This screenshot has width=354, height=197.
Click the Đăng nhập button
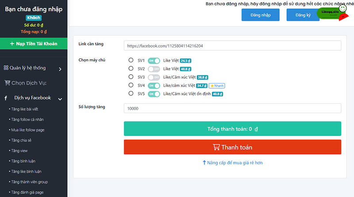(261, 15)
